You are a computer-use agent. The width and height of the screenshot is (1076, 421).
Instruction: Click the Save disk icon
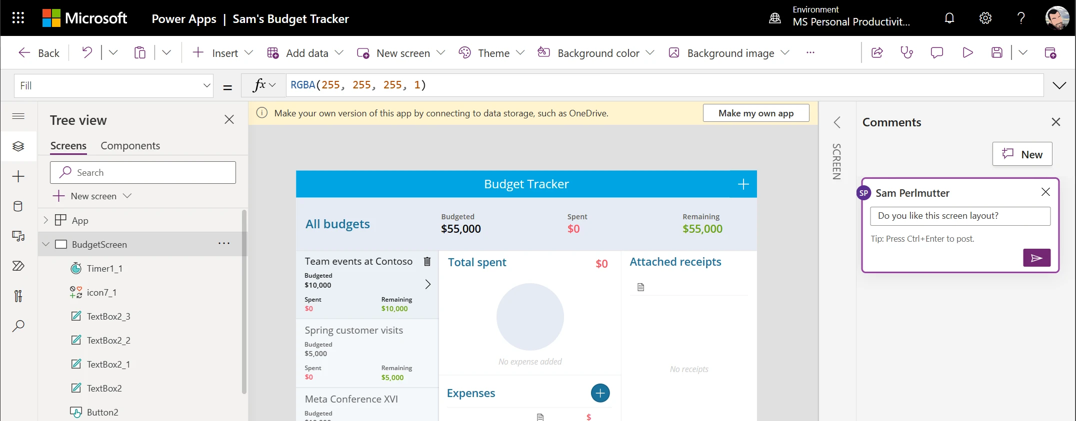tap(996, 52)
